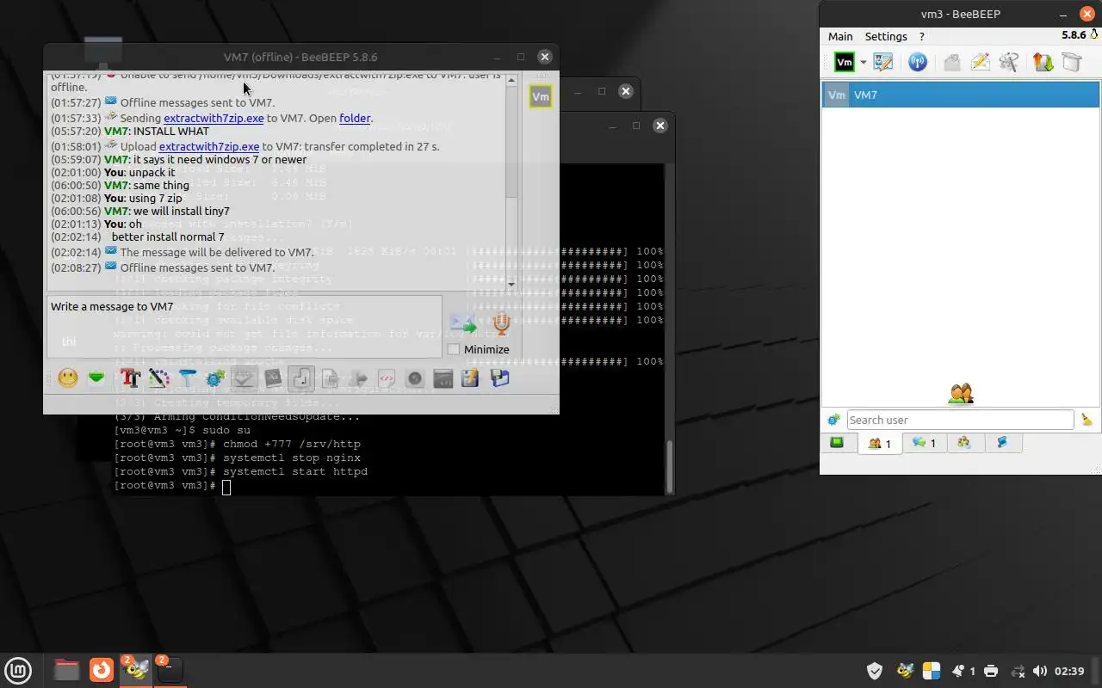The image size is (1102, 688).
Task: Open the Settings menu in BeeBEEP
Action: click(x=886, y=36)
